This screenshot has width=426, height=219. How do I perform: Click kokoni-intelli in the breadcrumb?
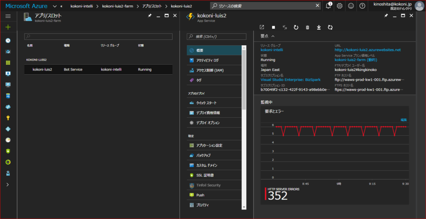point(82,6)
